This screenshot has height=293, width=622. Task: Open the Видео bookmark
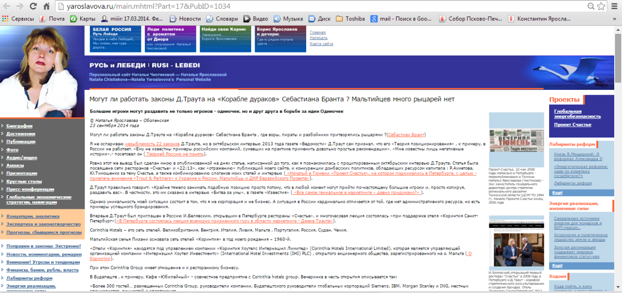pyautogui.click(x=256, y=19)
